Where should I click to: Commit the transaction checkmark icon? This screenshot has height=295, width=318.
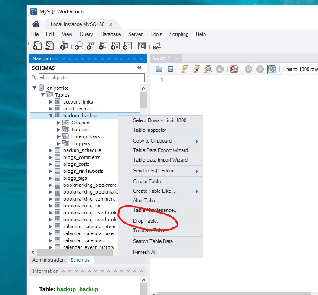click(x=248, y=69)
